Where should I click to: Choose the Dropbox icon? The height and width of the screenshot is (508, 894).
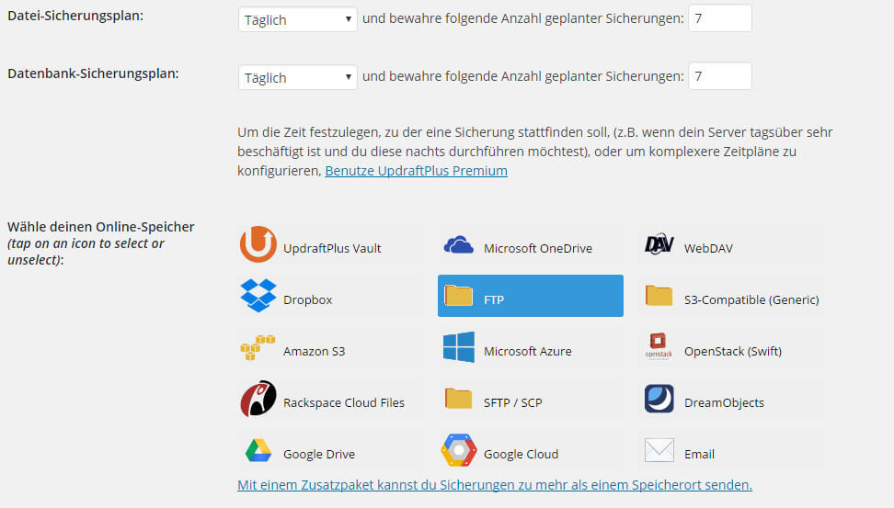click(258, 296)
